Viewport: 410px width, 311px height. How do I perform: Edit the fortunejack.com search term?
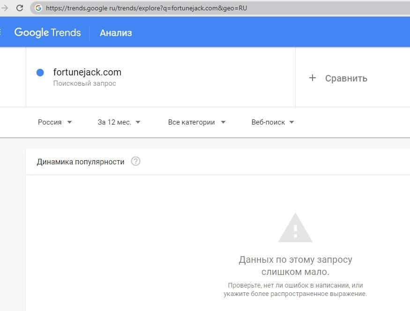click(x=87, y=72)
